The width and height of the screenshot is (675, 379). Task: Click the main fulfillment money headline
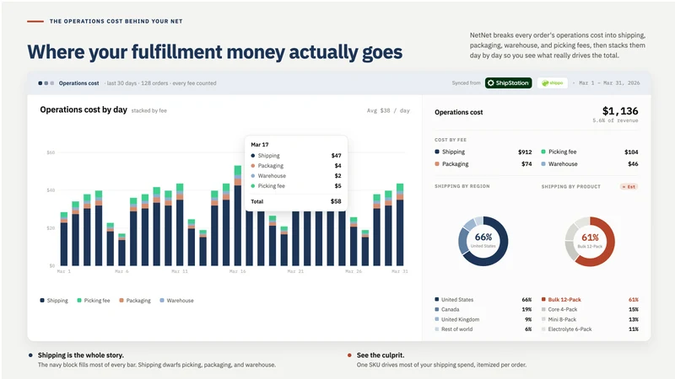pos(215,52)
